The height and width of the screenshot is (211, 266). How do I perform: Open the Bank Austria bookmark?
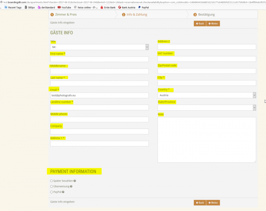(127, 7)
